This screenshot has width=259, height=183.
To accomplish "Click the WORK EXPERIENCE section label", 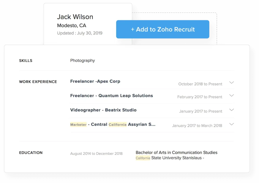I will point(38,82).
